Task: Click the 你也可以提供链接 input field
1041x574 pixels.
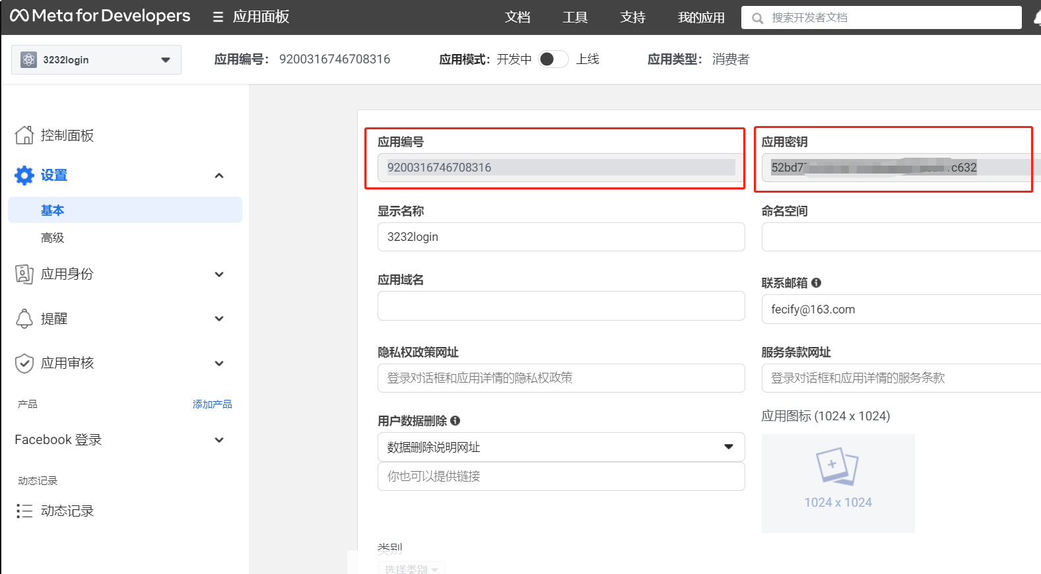Action: [561, 476]
